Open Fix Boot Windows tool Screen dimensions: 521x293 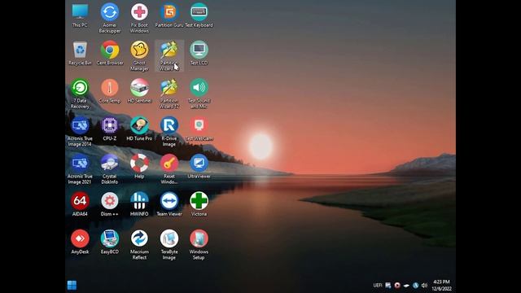click(139, 18)
